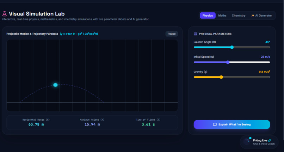Click the Gravity slider handle
The height and width of the screenshot is (152, 284).
[x=221, y=77]
